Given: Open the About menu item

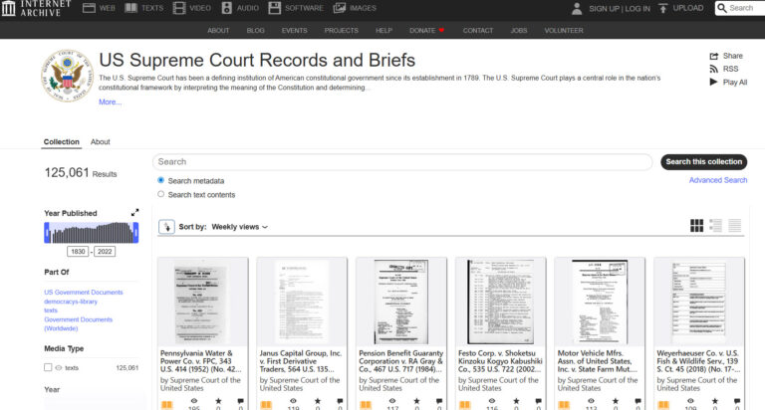Looking at the screenshot, I should coord(218,30).
